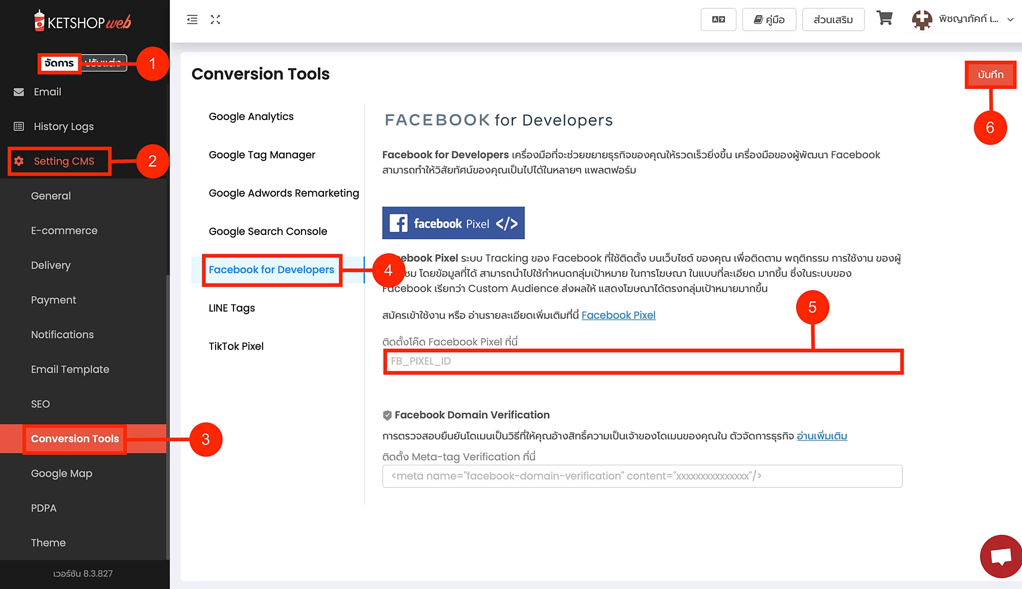Open the E-commerce settings submenu
This screenshot has height=589, width=1022.
point(64,230)
